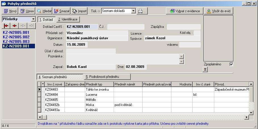Image resolution: width=258 pixels, height=129 pixels.
Task: Click the printer icon button
Action: coord(142,11)
